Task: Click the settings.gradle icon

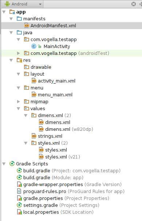Action: coord(19,205)
